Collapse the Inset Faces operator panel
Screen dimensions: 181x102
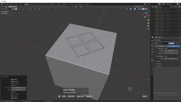[x=2, y=77]
